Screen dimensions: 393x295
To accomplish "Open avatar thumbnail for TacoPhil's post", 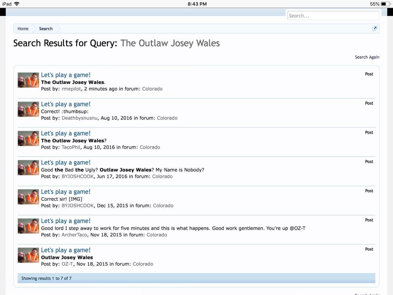I will (28, 138).
